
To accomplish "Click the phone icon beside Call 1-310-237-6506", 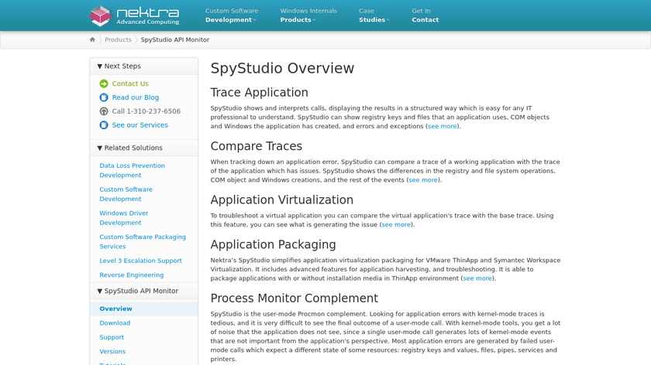I will click(104, 111).
